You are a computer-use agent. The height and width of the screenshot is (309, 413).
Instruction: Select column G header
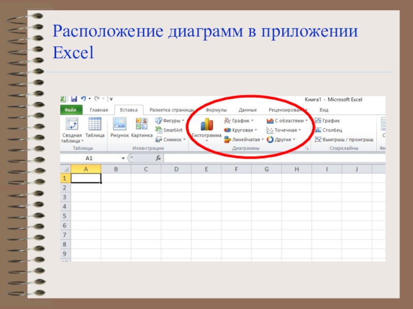coord(266,169)
